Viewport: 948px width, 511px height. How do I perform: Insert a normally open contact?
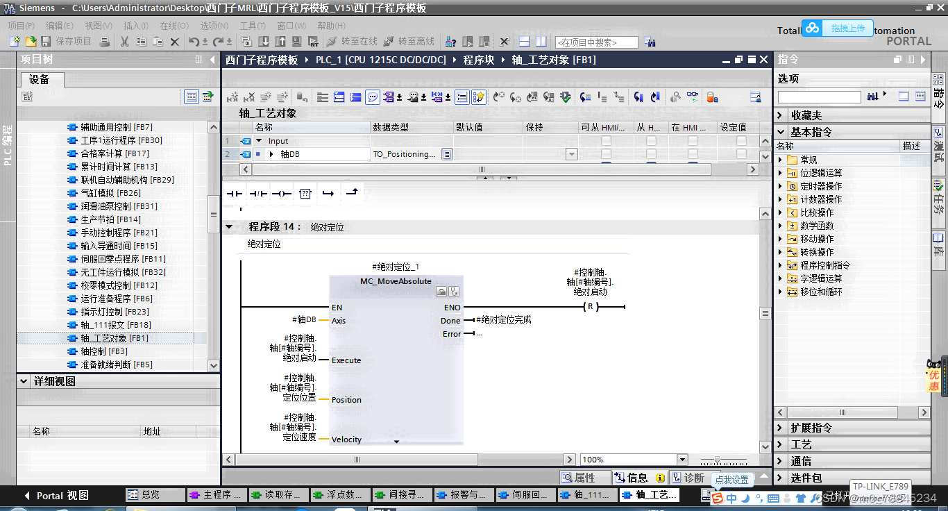[x=235, y=193]
